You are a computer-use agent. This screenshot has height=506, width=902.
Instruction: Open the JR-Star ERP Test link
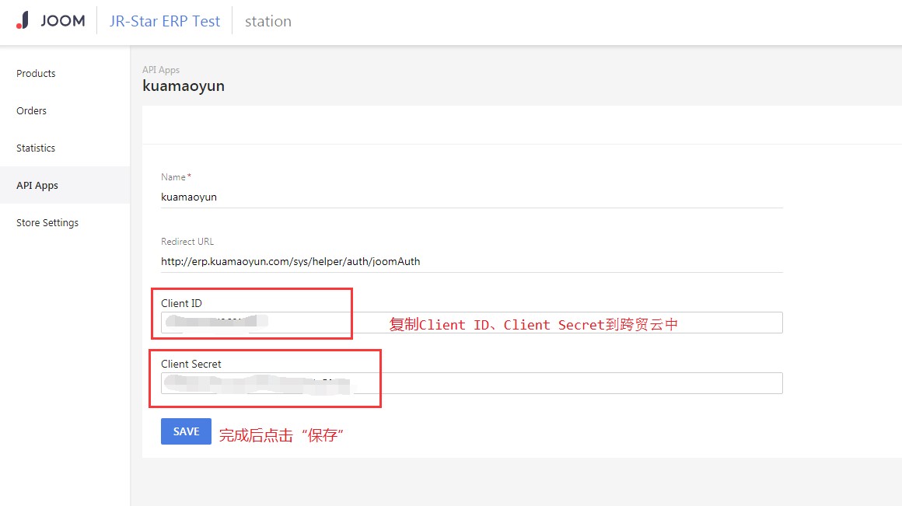click(x=165, y=21)
